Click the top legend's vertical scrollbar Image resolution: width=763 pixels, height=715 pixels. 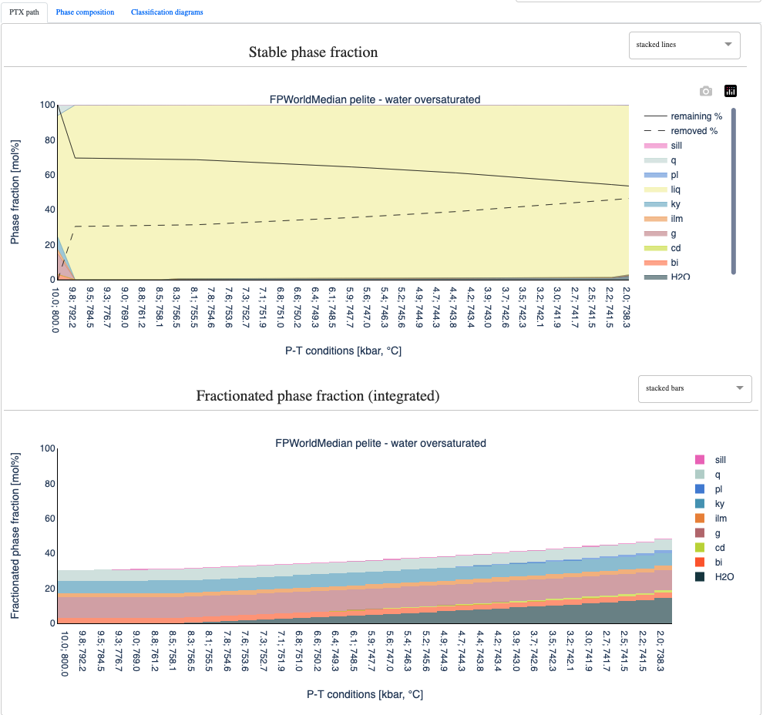click(733, 191)
